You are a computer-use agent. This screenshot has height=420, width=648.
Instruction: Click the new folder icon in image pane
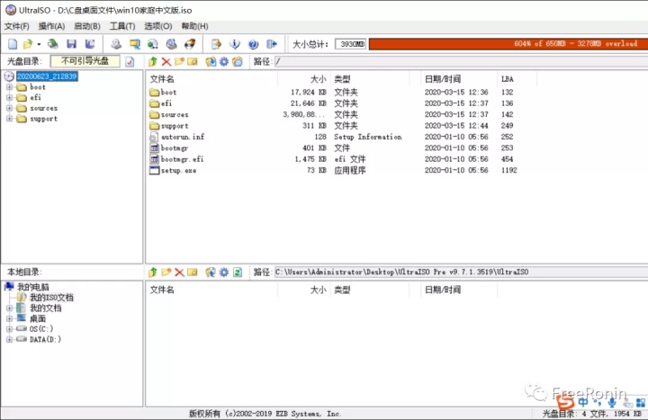tap(179, 61)
